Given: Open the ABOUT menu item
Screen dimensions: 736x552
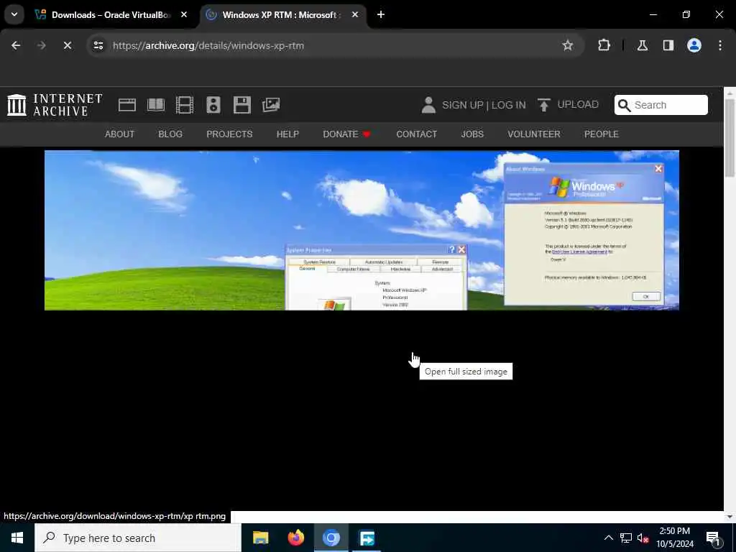Looking at the screenshot, I should [120, 134].
